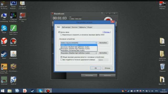Click the volume icon in system tray
The height and width of the screenshot is (94, 168).
[x=152, y=91]
